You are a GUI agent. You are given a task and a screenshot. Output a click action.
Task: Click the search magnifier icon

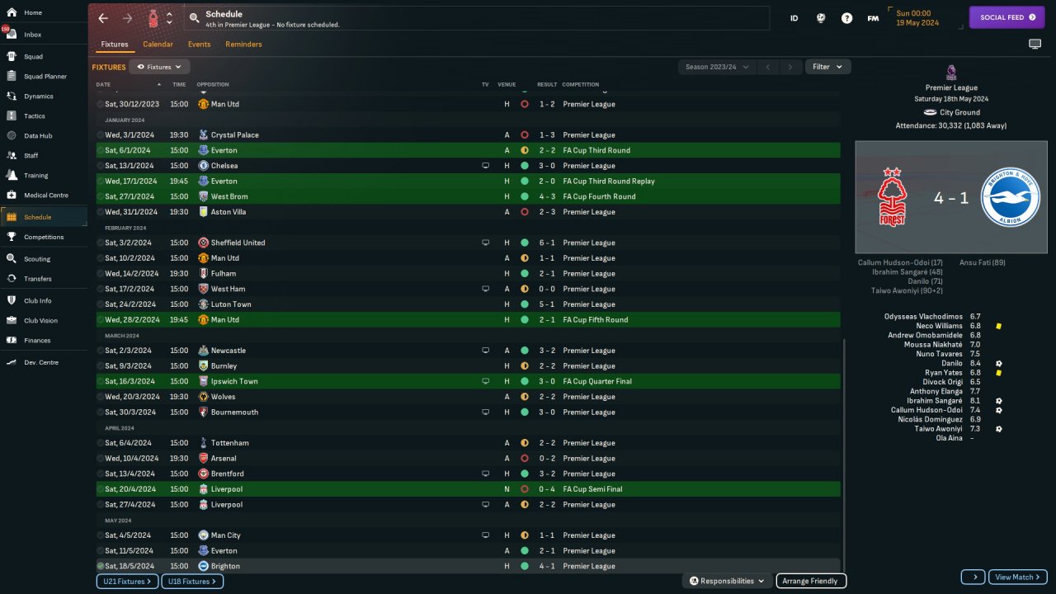(194, 17)
